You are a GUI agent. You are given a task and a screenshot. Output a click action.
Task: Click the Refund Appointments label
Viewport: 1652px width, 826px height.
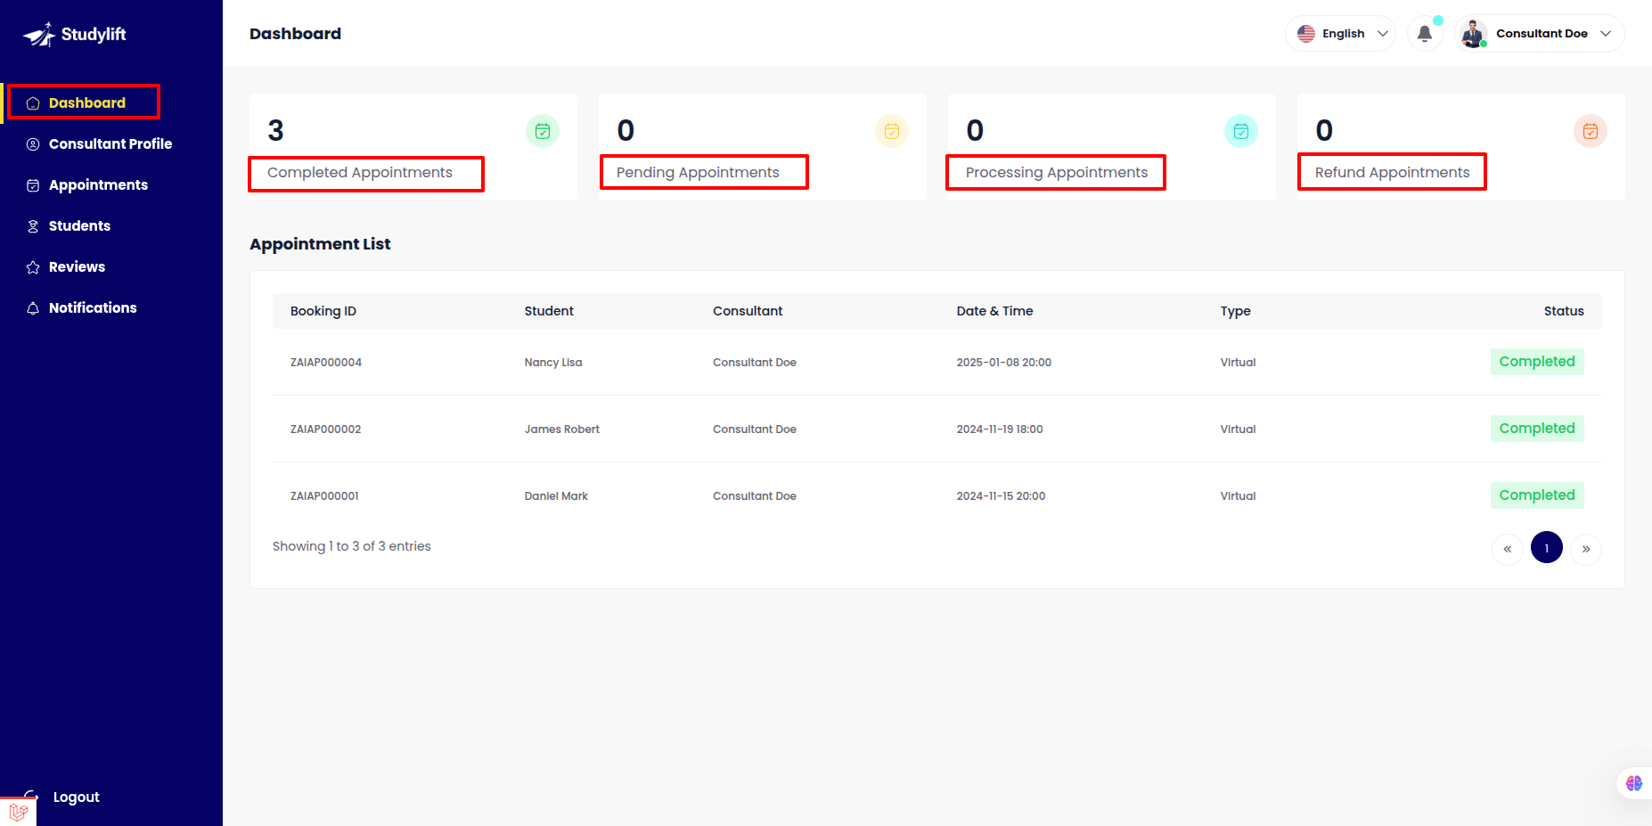1393,172
